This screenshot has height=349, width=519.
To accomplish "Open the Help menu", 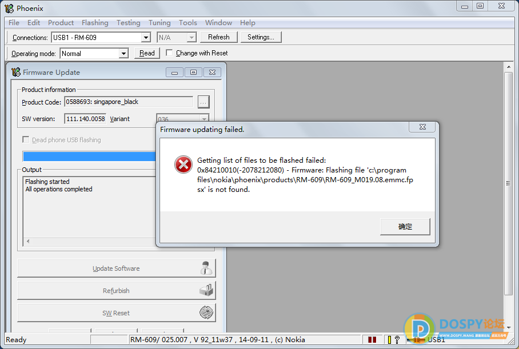I will pos(247,22).
